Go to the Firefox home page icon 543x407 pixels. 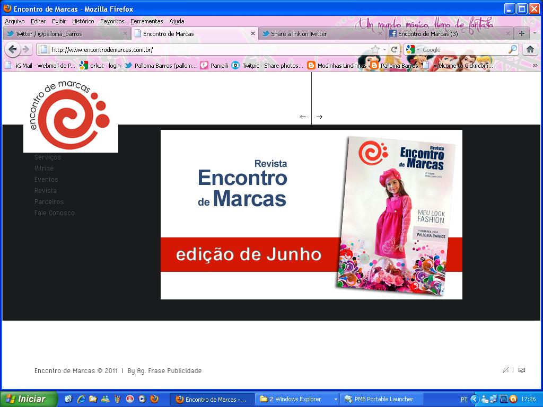click(x=530, y=49)
